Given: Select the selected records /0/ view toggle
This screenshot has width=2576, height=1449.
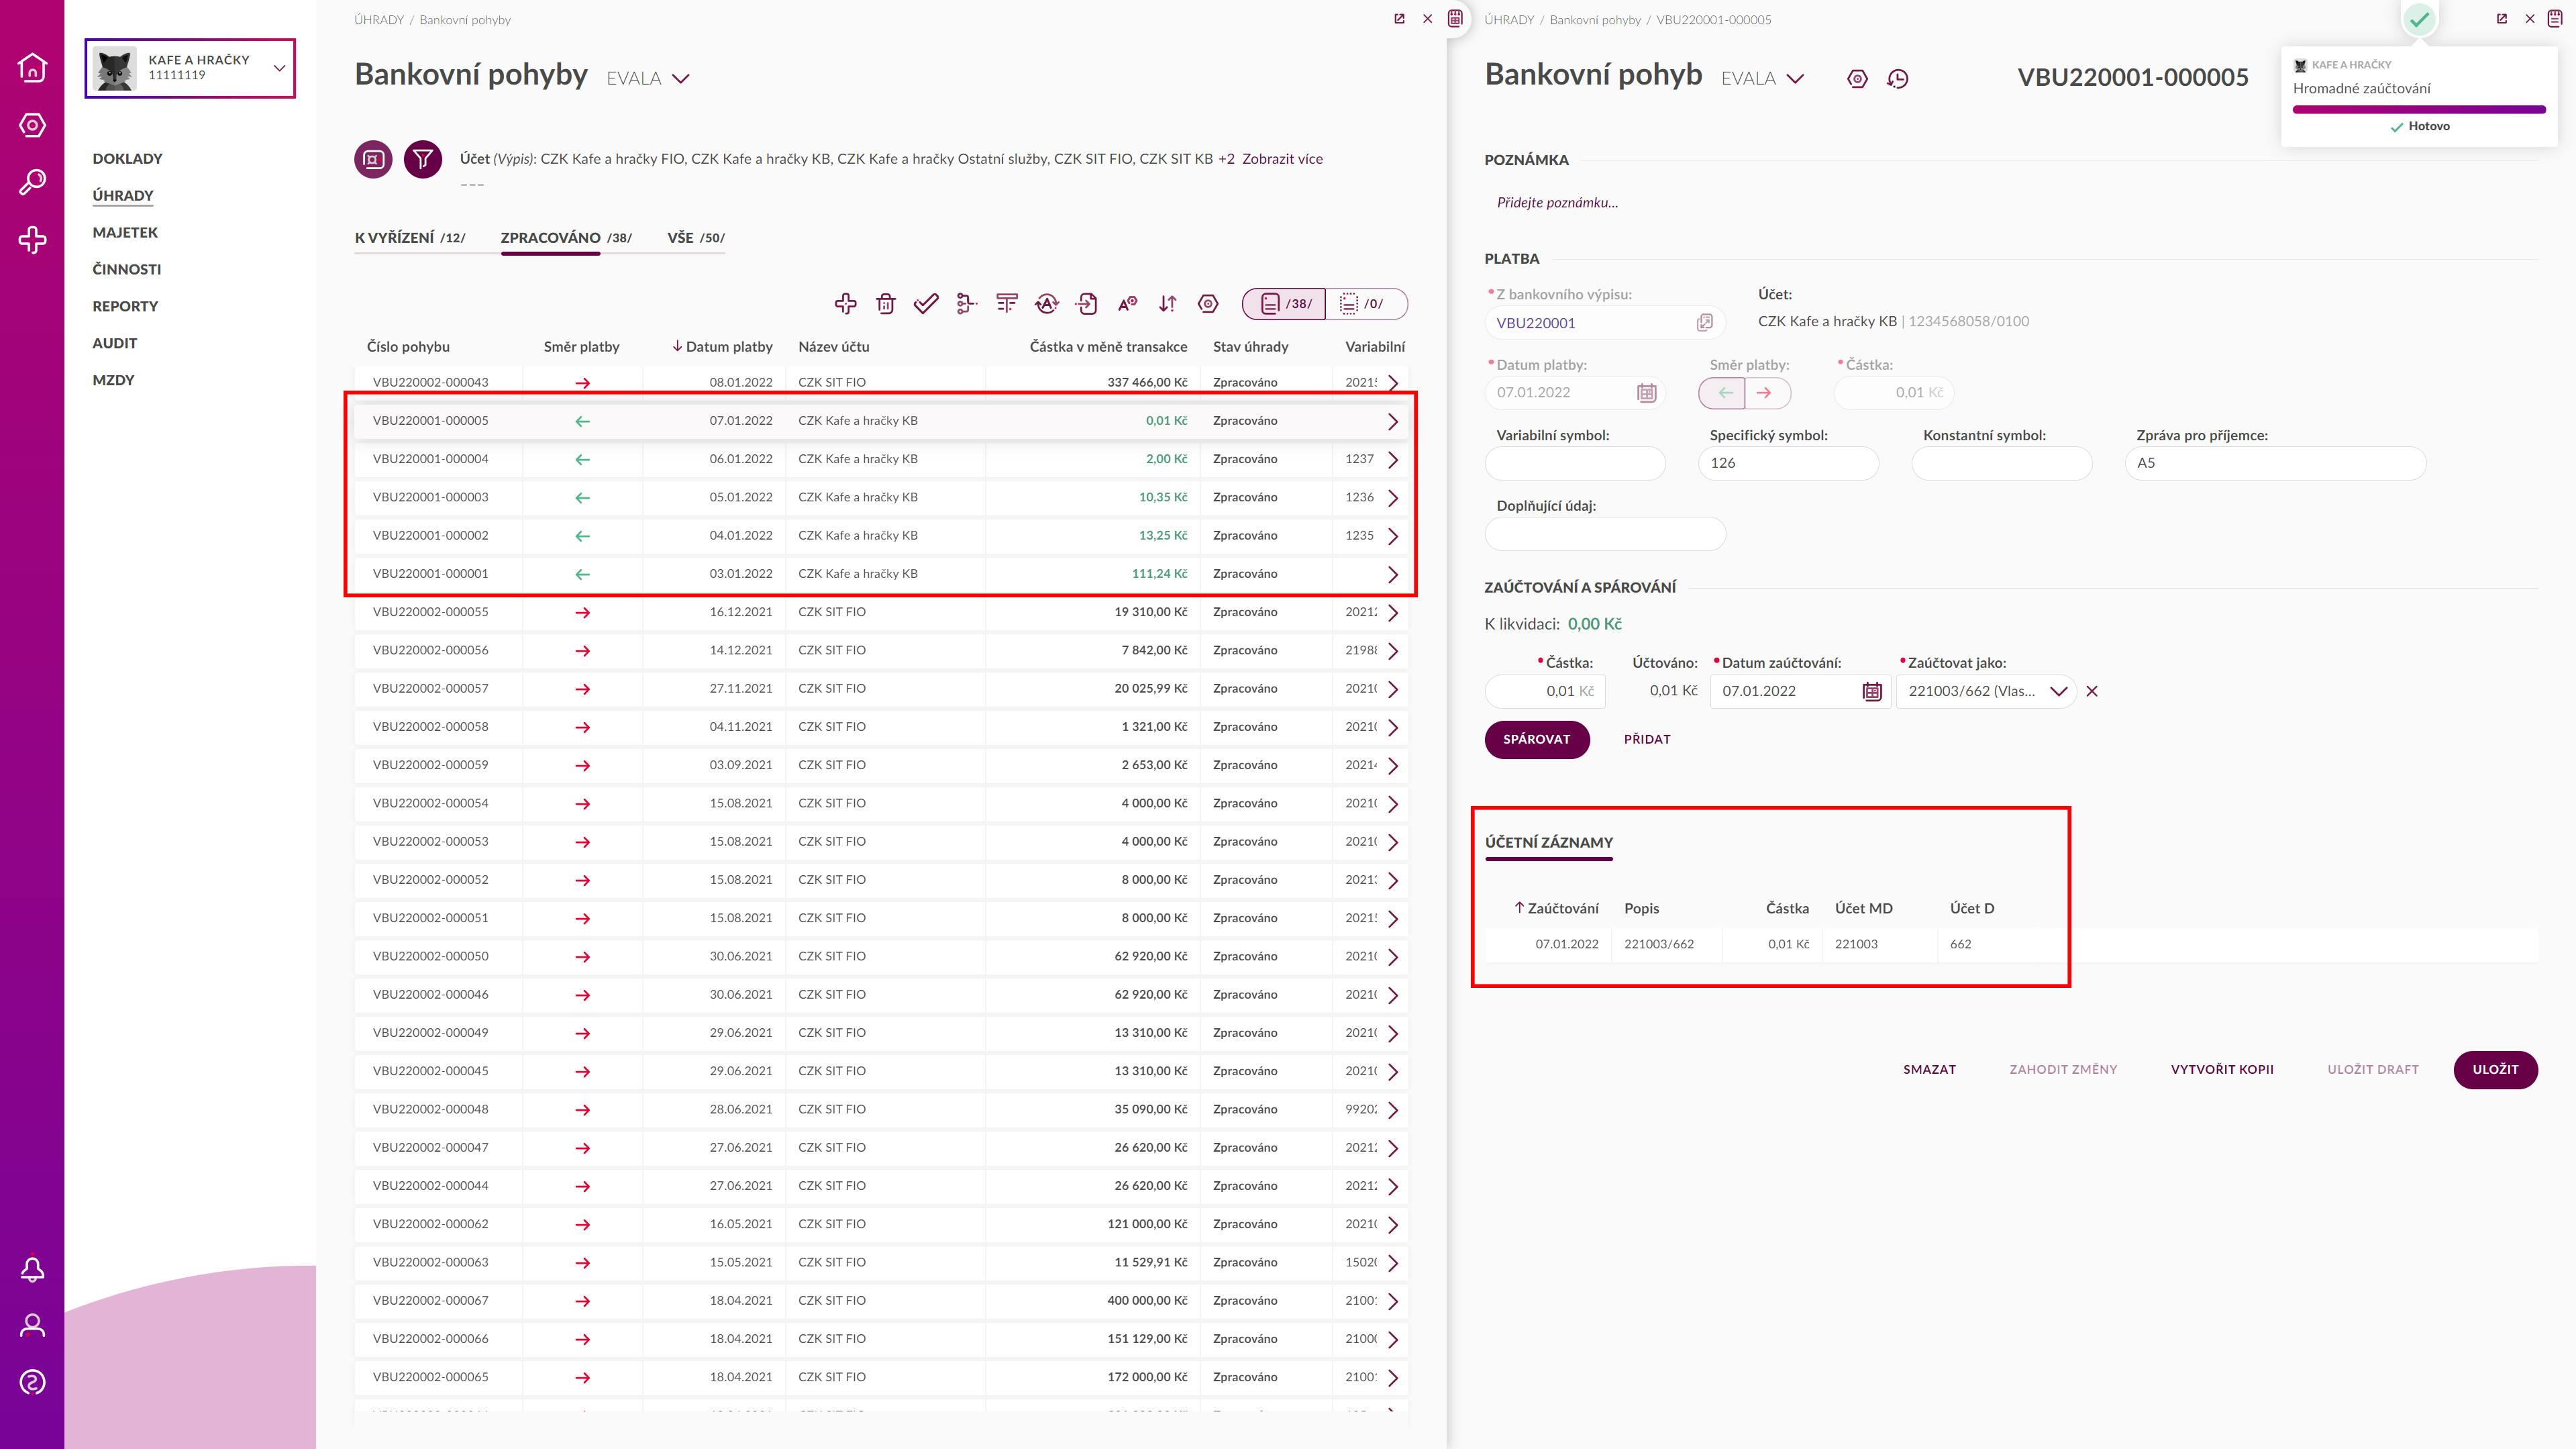Looking at the screenshot, I should (1366, 303).
